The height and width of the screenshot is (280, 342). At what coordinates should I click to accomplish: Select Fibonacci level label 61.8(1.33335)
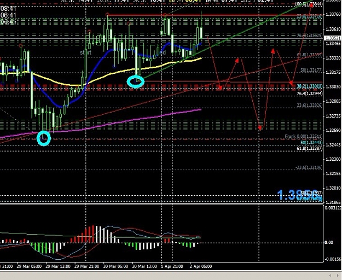point(310,55)
